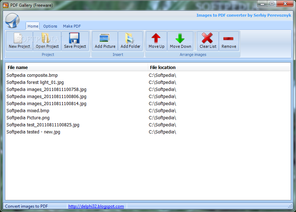Select Softpedia forest light_01.jpg row
Viewport: 296px width, 212px height.
(x=148, y=82)
